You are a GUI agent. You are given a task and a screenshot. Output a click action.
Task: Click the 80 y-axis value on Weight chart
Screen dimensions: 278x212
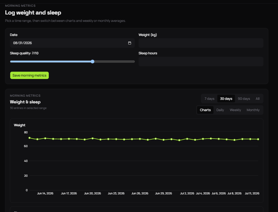pos(26,132)
